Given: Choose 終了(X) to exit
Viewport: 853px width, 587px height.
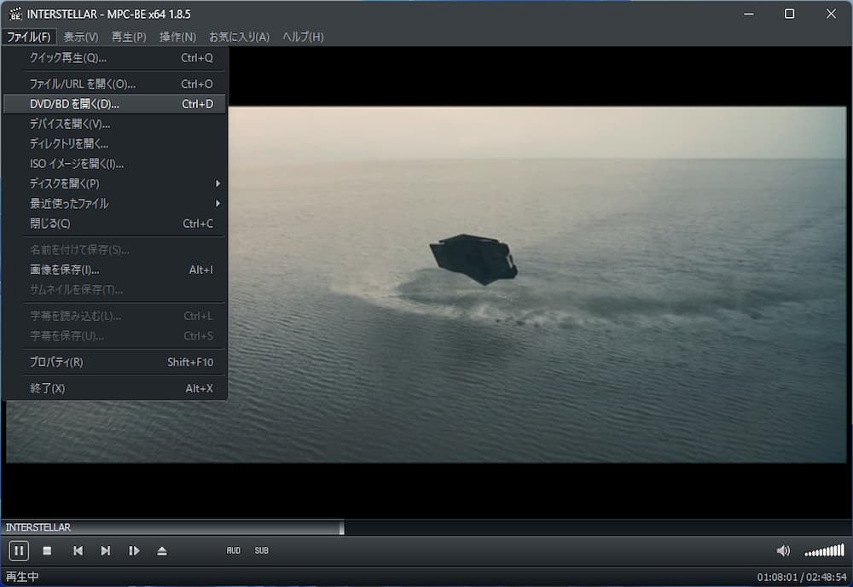Looking at the screenshot, I should (x=114, y=388).
